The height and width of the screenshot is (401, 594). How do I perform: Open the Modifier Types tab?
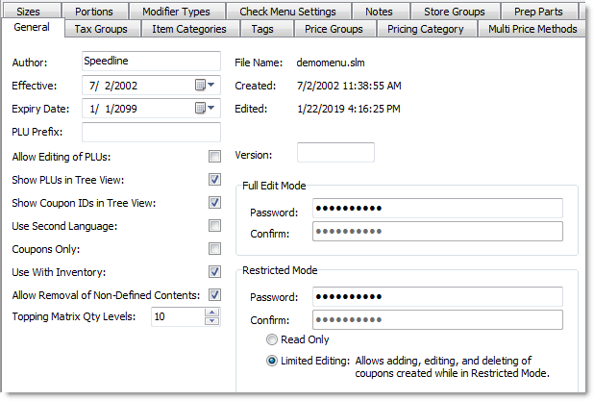[174, 12]
